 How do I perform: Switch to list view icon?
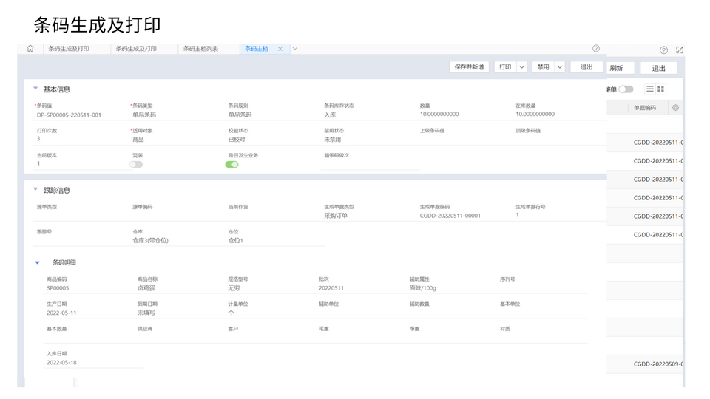[x=650, y=89]
